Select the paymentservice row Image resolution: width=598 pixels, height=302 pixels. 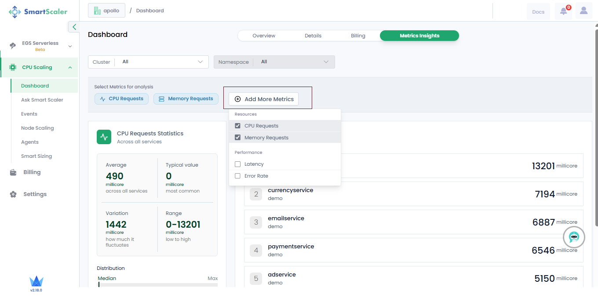[413, 250]
